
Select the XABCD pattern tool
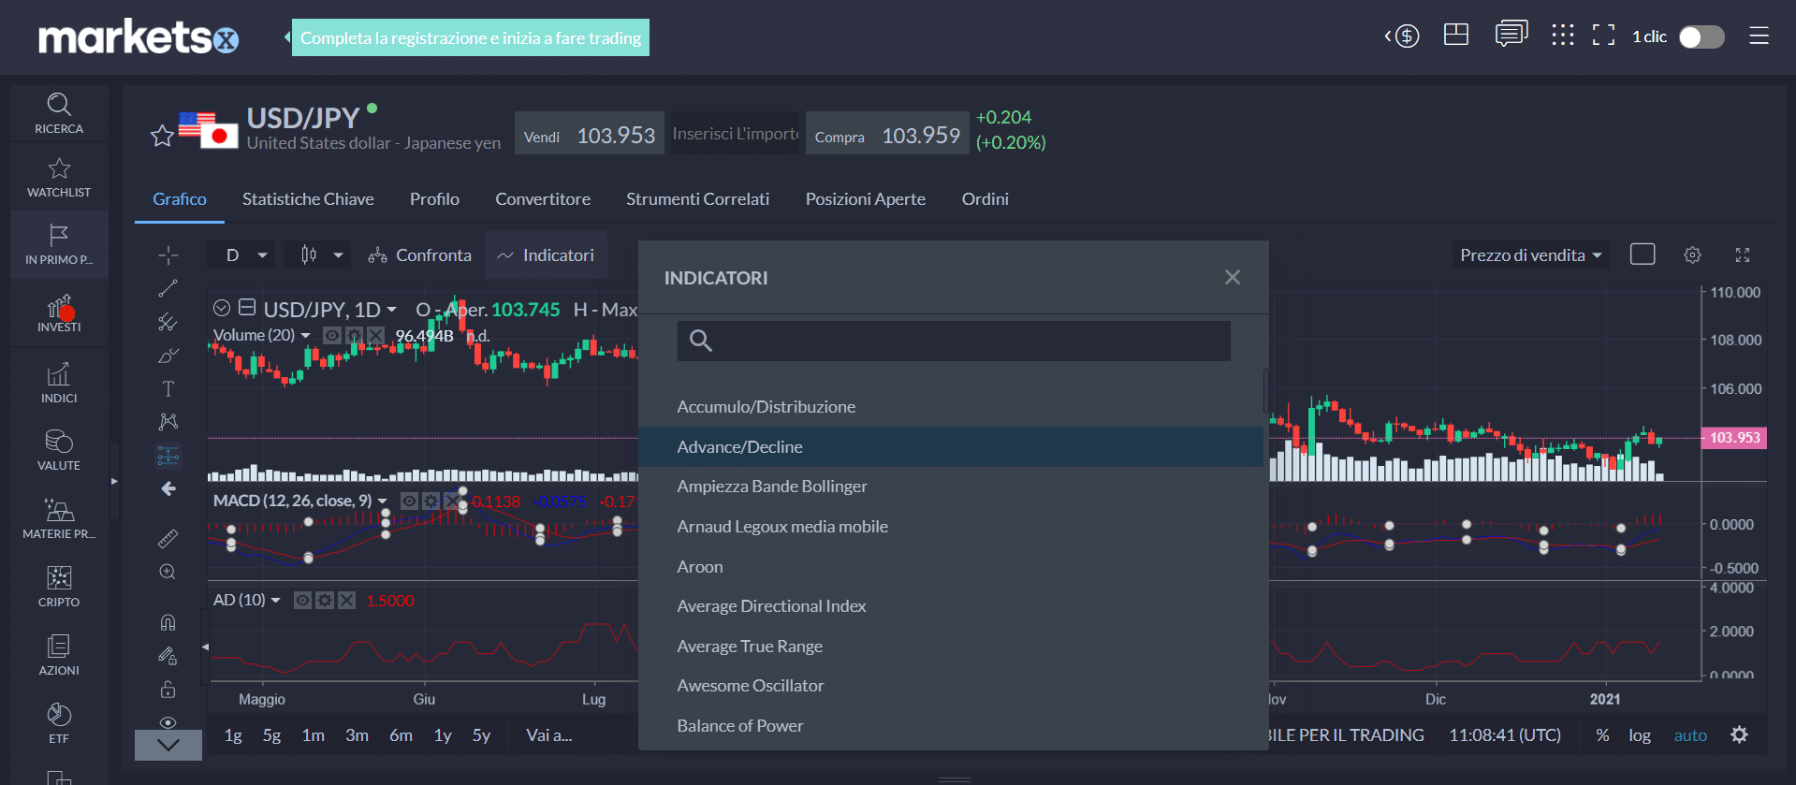168,422
